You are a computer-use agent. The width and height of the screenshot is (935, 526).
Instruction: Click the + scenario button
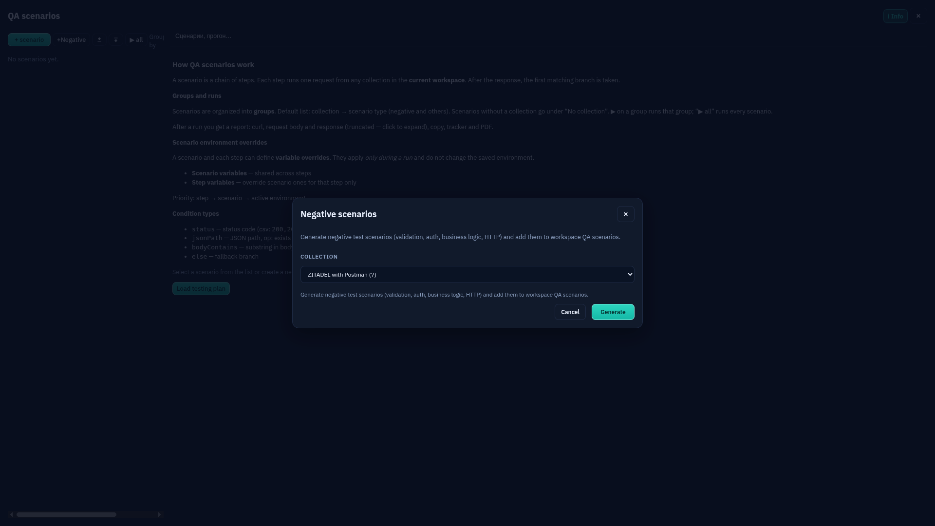29,40
